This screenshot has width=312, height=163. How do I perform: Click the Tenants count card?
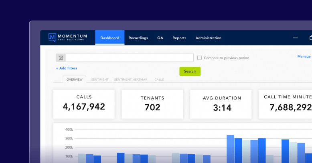point(152,104)
